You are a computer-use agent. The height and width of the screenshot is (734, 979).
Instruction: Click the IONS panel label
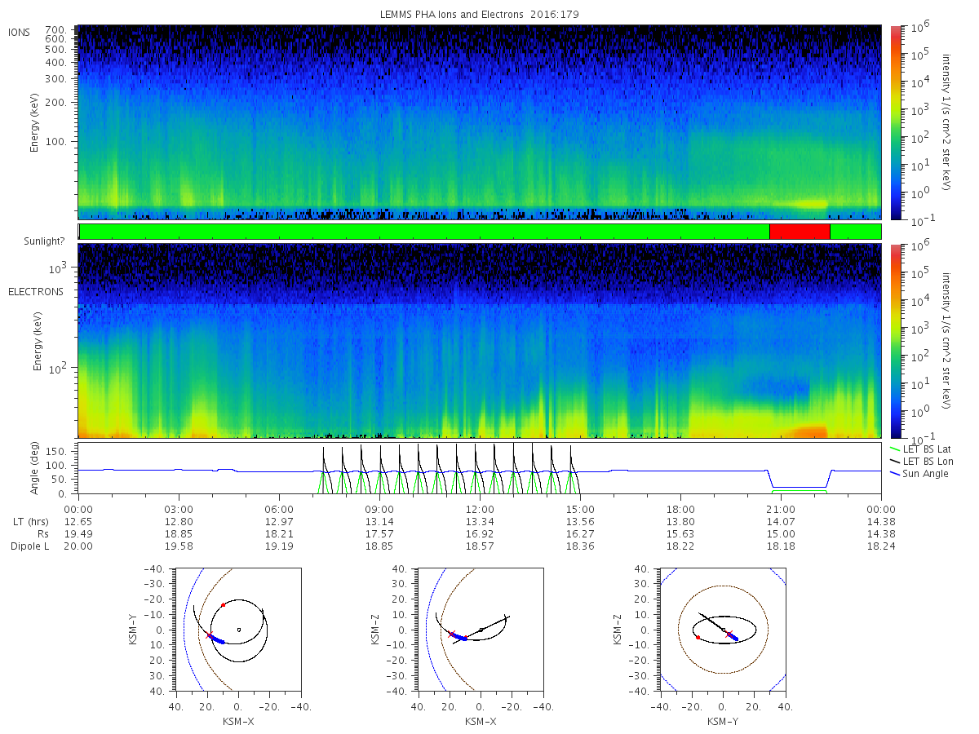pyautogui.click(x=20, y=33)
